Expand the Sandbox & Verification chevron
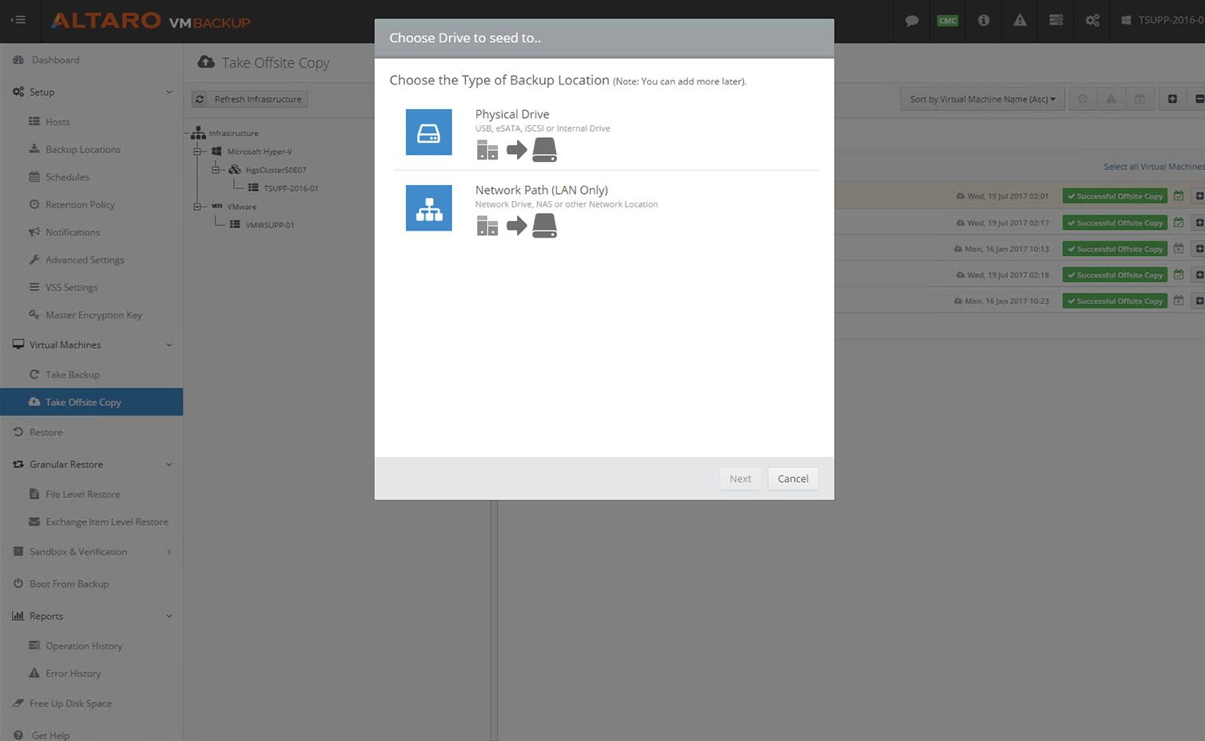This screenshot has height=741, width=1205. tap(168, 552)
